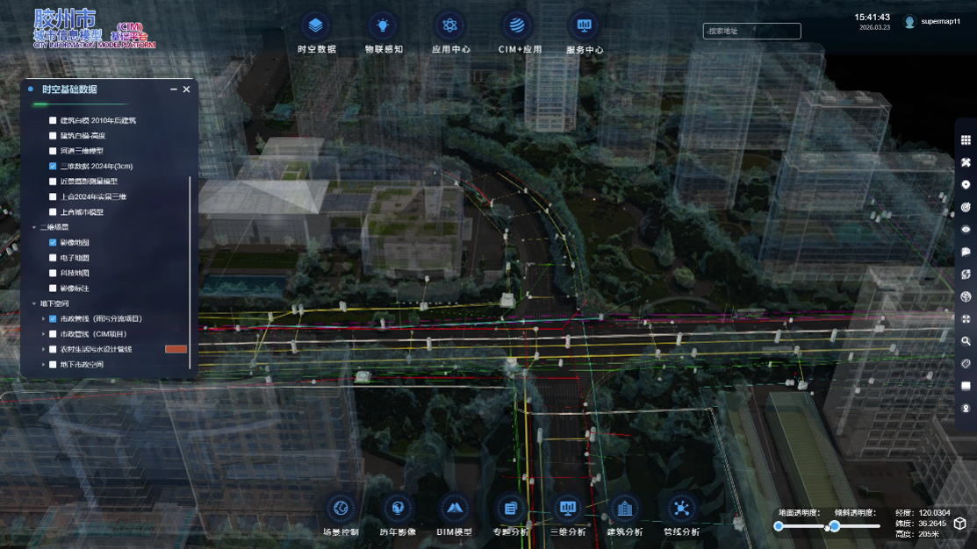Collapse the 地下空间 group
This screenshot has height=549, width=977.
pos(34,304)
